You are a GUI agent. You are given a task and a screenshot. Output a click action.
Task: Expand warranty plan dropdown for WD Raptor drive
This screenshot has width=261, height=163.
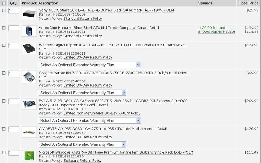coord(90,65)
